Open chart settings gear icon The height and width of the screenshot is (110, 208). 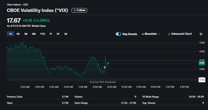click(x=201, y=34)
